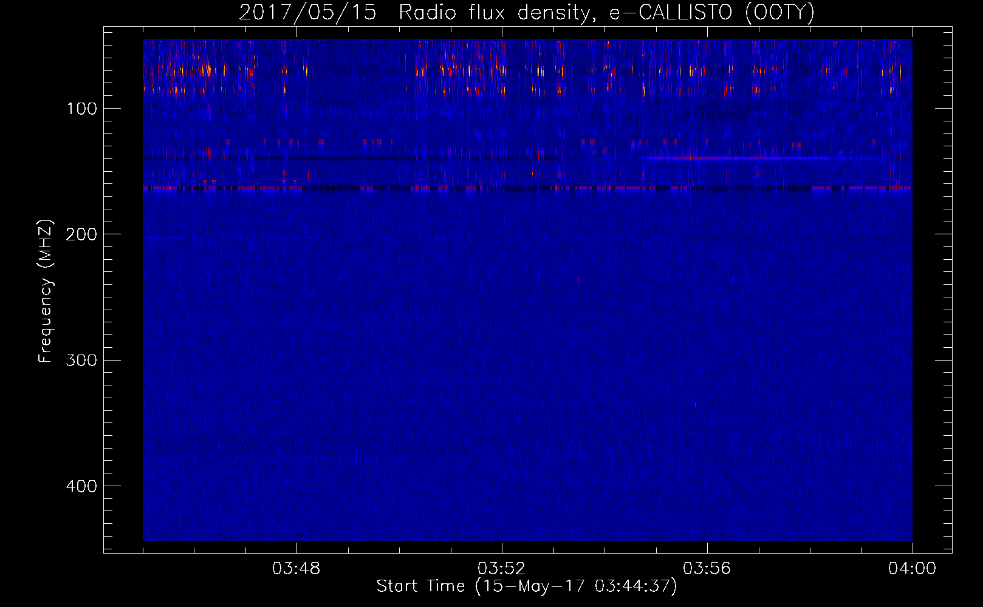This screenshot has width=983, height=607.
Task: Select the '03:56' time tick label
Action: click(x=707, y=569)
